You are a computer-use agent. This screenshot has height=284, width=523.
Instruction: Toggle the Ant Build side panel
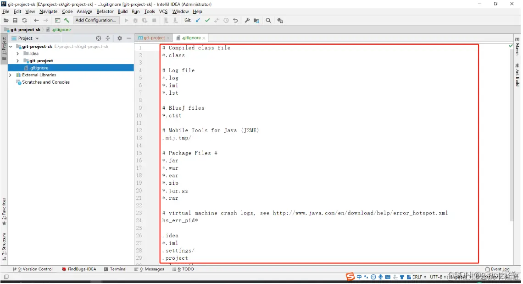[x=517, y=75]
